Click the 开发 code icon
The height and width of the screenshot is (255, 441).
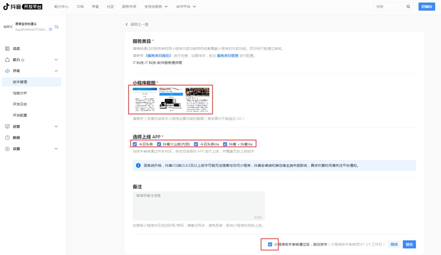coord(7,71)
